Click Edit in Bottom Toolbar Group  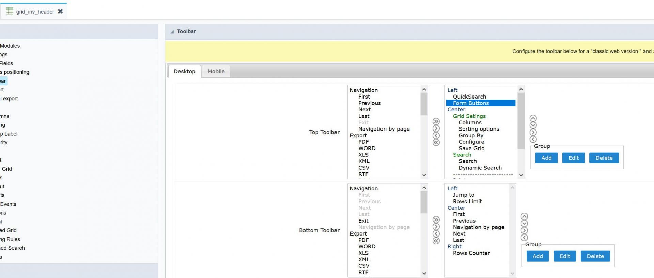click(565, 256)
